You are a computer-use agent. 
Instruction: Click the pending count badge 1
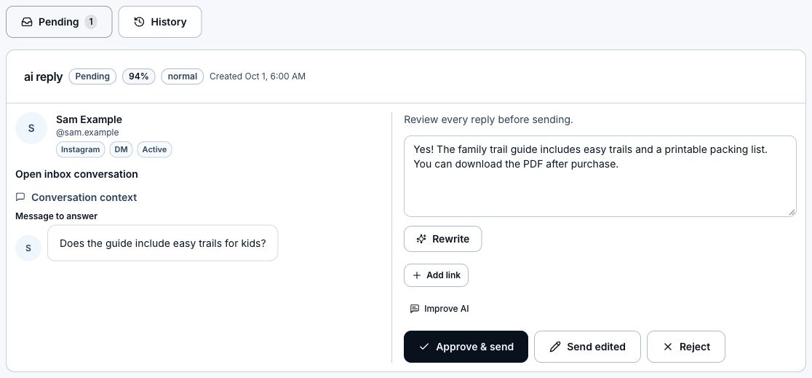click(x=91, y=22)
